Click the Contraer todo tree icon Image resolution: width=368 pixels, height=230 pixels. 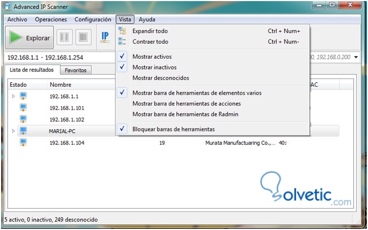122,41
